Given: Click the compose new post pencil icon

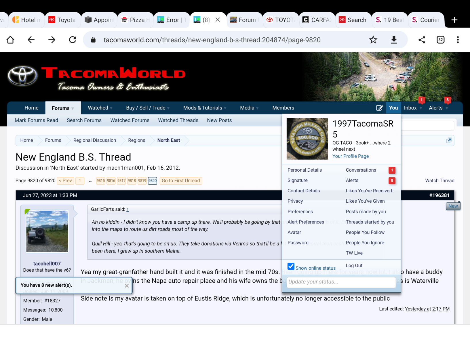Looking at the screenshot, I should pyautogui.click(x=379, y=108).
